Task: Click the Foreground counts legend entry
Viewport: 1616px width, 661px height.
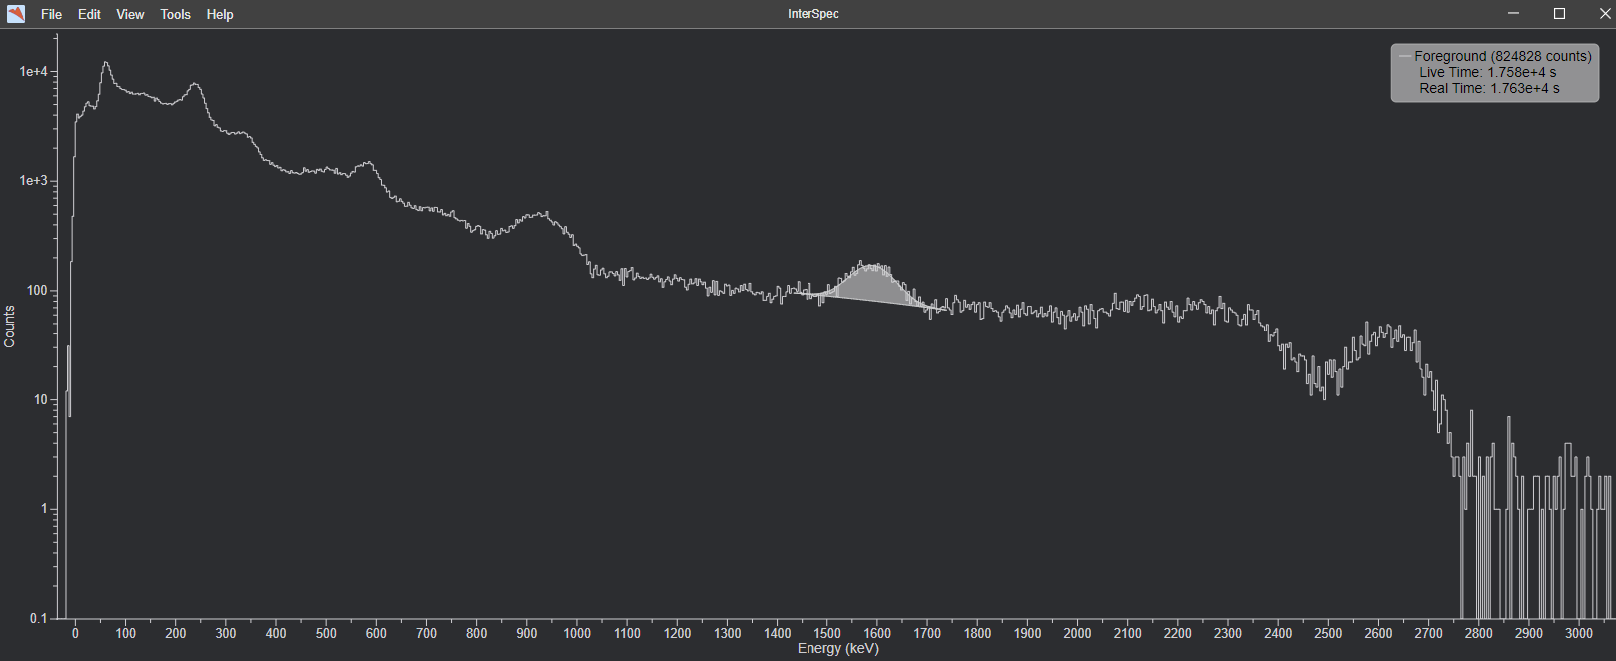Action: 1502,56
